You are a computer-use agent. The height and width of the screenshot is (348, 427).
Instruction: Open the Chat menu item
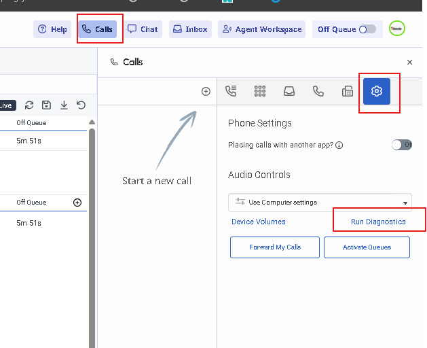(x=143, y=29)
